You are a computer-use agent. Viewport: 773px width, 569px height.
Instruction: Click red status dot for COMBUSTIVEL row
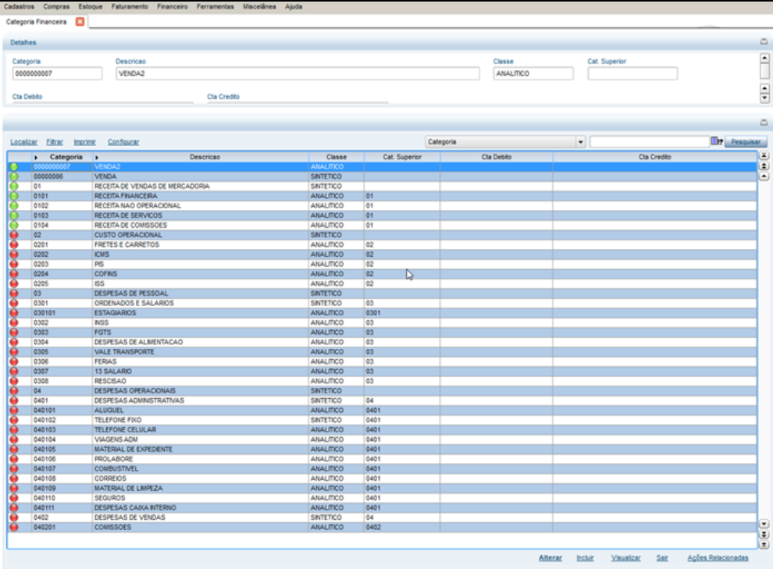(x=14, y=469)
